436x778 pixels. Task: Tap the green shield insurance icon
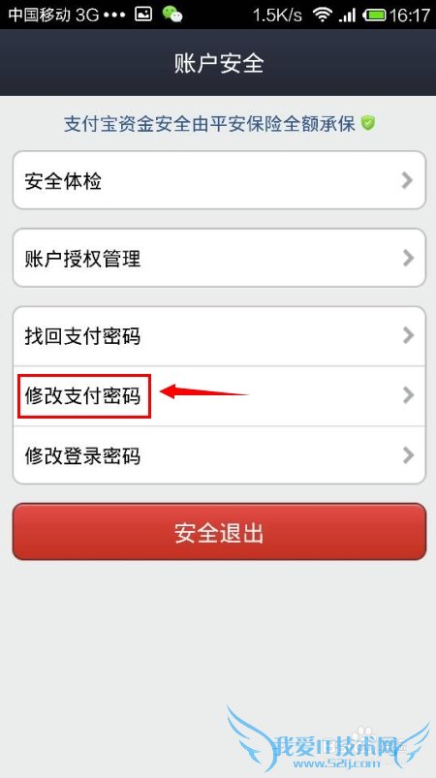(367, 122)
